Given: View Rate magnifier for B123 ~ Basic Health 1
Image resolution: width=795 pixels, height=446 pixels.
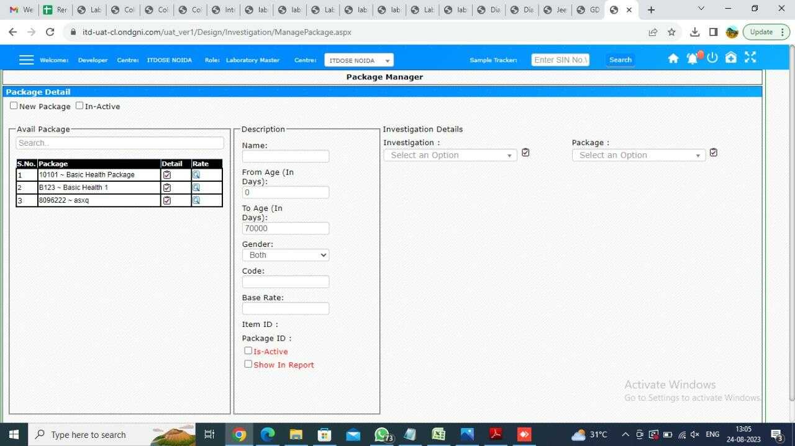Looking at the screenshot, I should 196,187.
